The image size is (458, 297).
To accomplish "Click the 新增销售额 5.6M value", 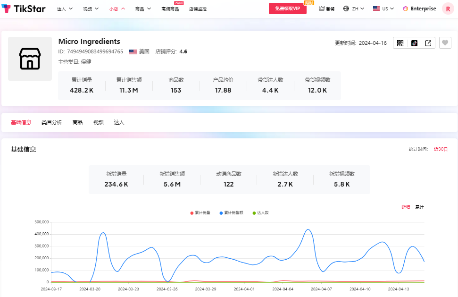I will tap(172, 184).
